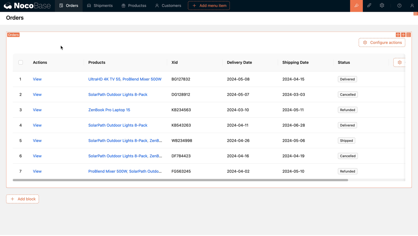Open the user profile icon
The width and height of the screenshot is (418, 236).
point(412,6)
